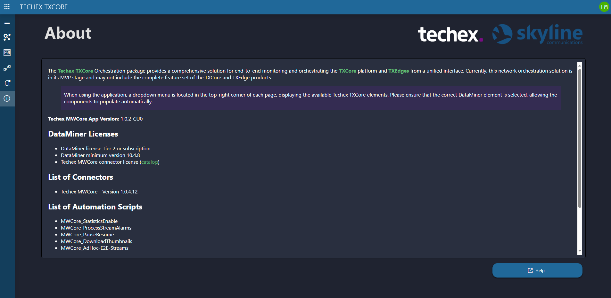Screen dimensions: 611x298
Task: Click MWCore_StatisticsEnable list item
Action: [x=89, y=221]
